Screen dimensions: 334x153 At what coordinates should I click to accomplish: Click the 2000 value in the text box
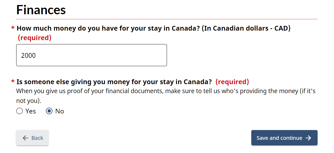(x=28, y=56)
